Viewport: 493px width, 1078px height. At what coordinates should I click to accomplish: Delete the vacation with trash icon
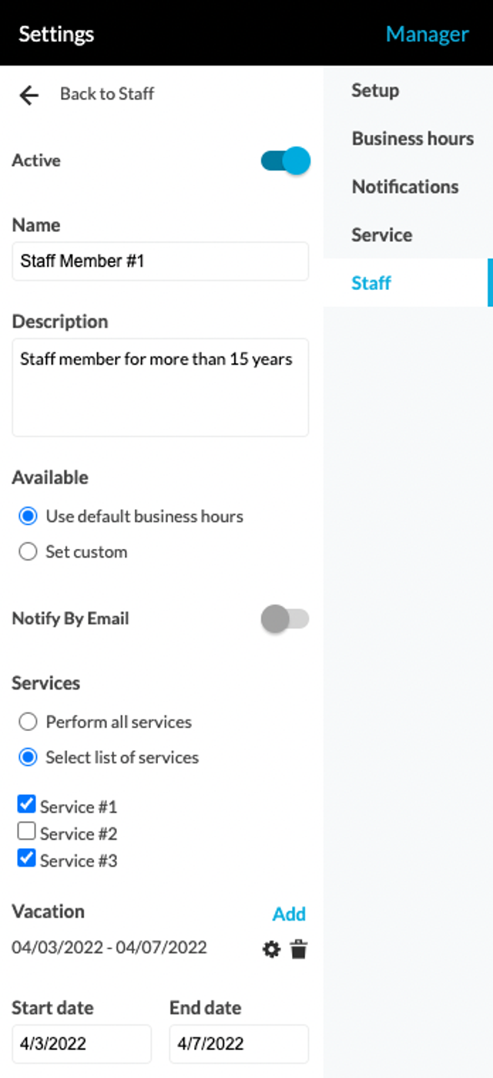pyautogui.click(x=299, y=949)
